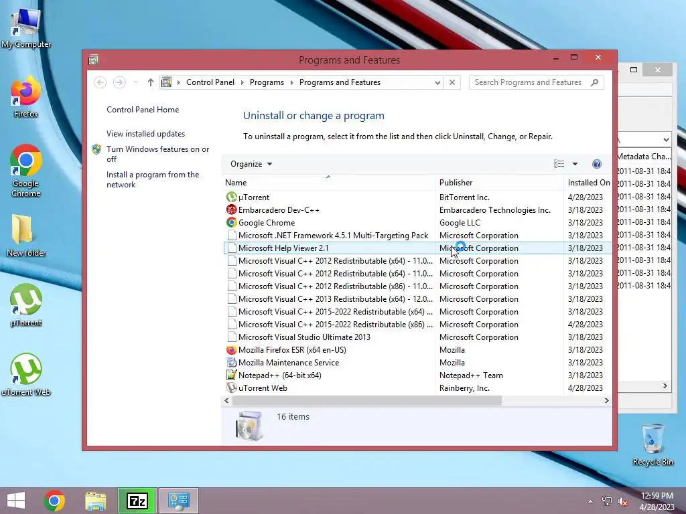Click the address bar stop/refresh X button

[452, 82]
